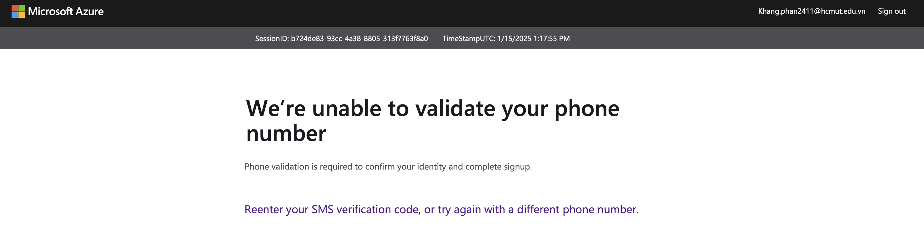The width and height of the screenshot is (924, 235).
Task: Click the blue square in Microsoft logo
Action: point(14,14)
